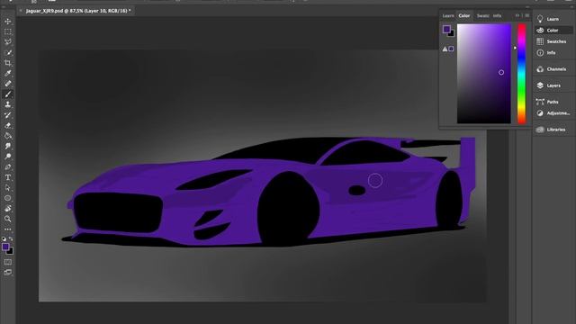
Task: Click the hue spectrum slider
Action: [x=522, y=74]
